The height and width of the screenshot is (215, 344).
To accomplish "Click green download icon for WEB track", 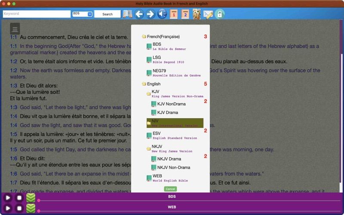I will coord(31,208).
